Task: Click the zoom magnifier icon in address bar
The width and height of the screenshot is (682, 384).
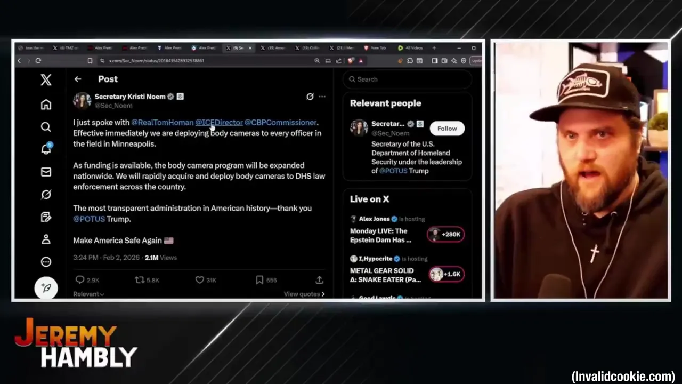Action: (x=317, y=61)
